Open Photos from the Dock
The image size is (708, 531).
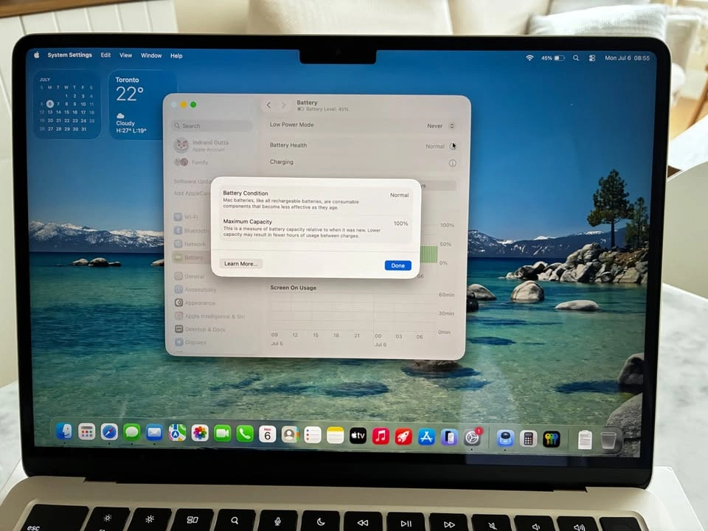200,434
